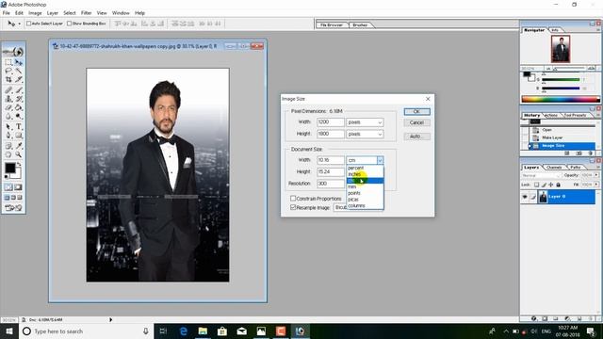Image resolution: width=603 pixels, height=339 pixels.
Task: Select the Crop tool
Action: click(8, 79)
